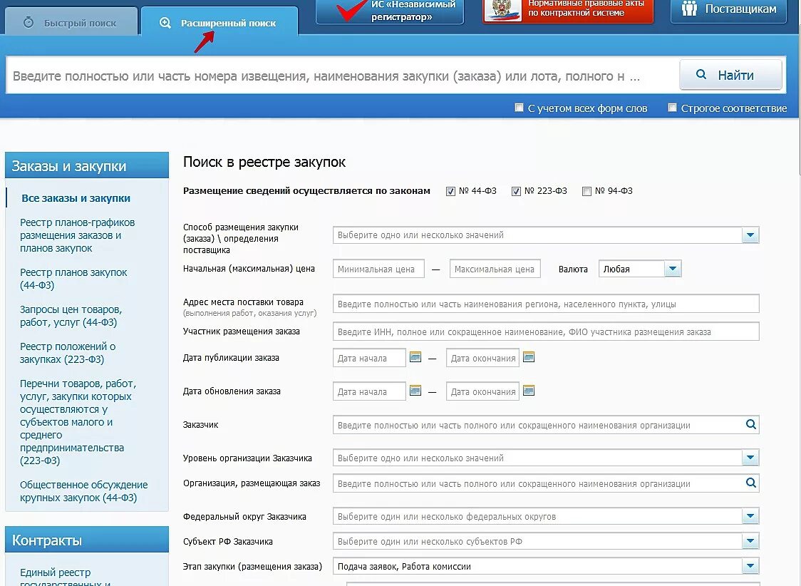Open the Валюта dropdown showing Любая
801x586 pixels.
point(640,269)
